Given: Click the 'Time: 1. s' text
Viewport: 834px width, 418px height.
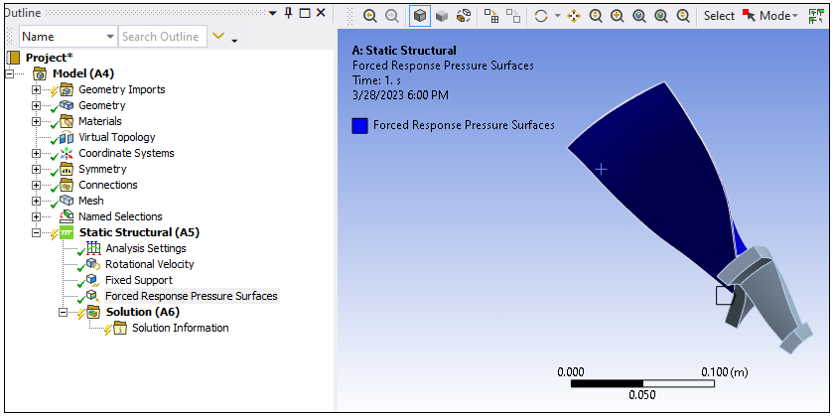Looking at the screenshot, I should coord(376,80).
